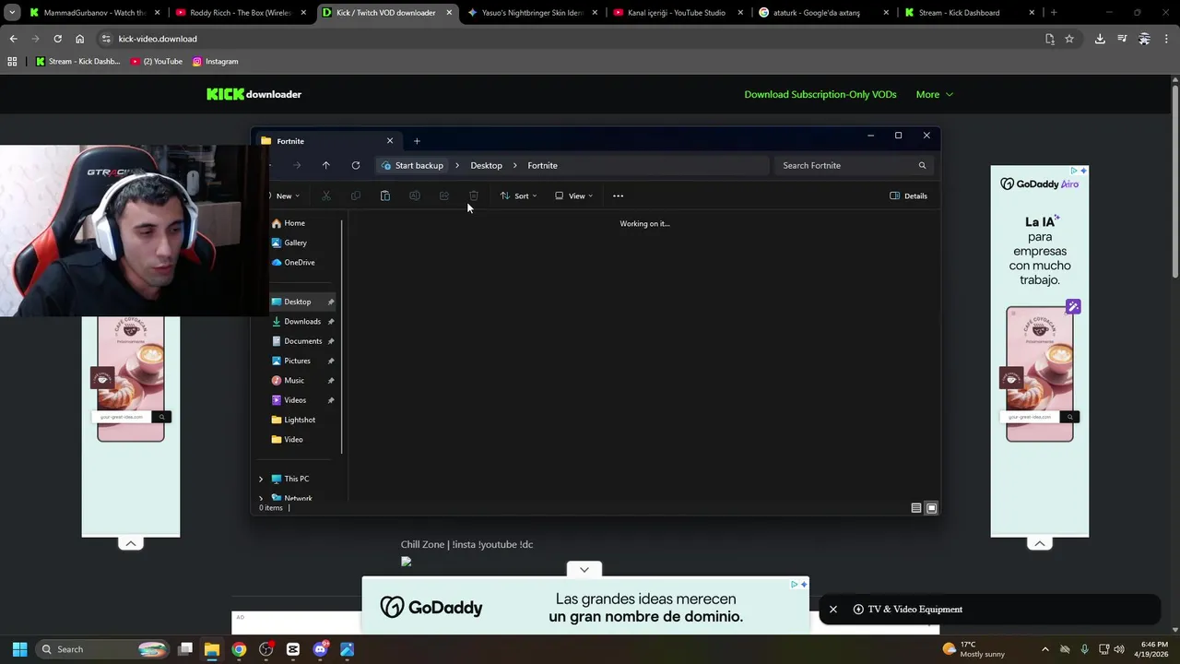
Task: Open CapCut from the taskbar
Action: pyautogui.click(x=293, y=649)
